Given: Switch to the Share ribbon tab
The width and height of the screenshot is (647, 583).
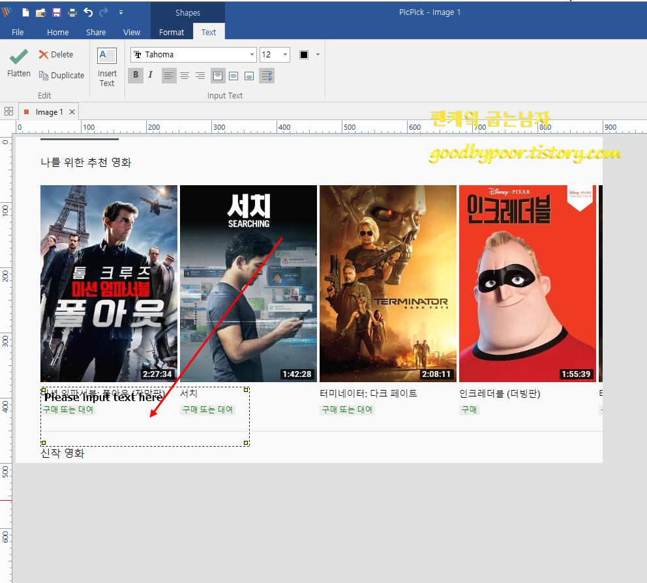Looking at the screenshot, I should [x=96, y=32].
